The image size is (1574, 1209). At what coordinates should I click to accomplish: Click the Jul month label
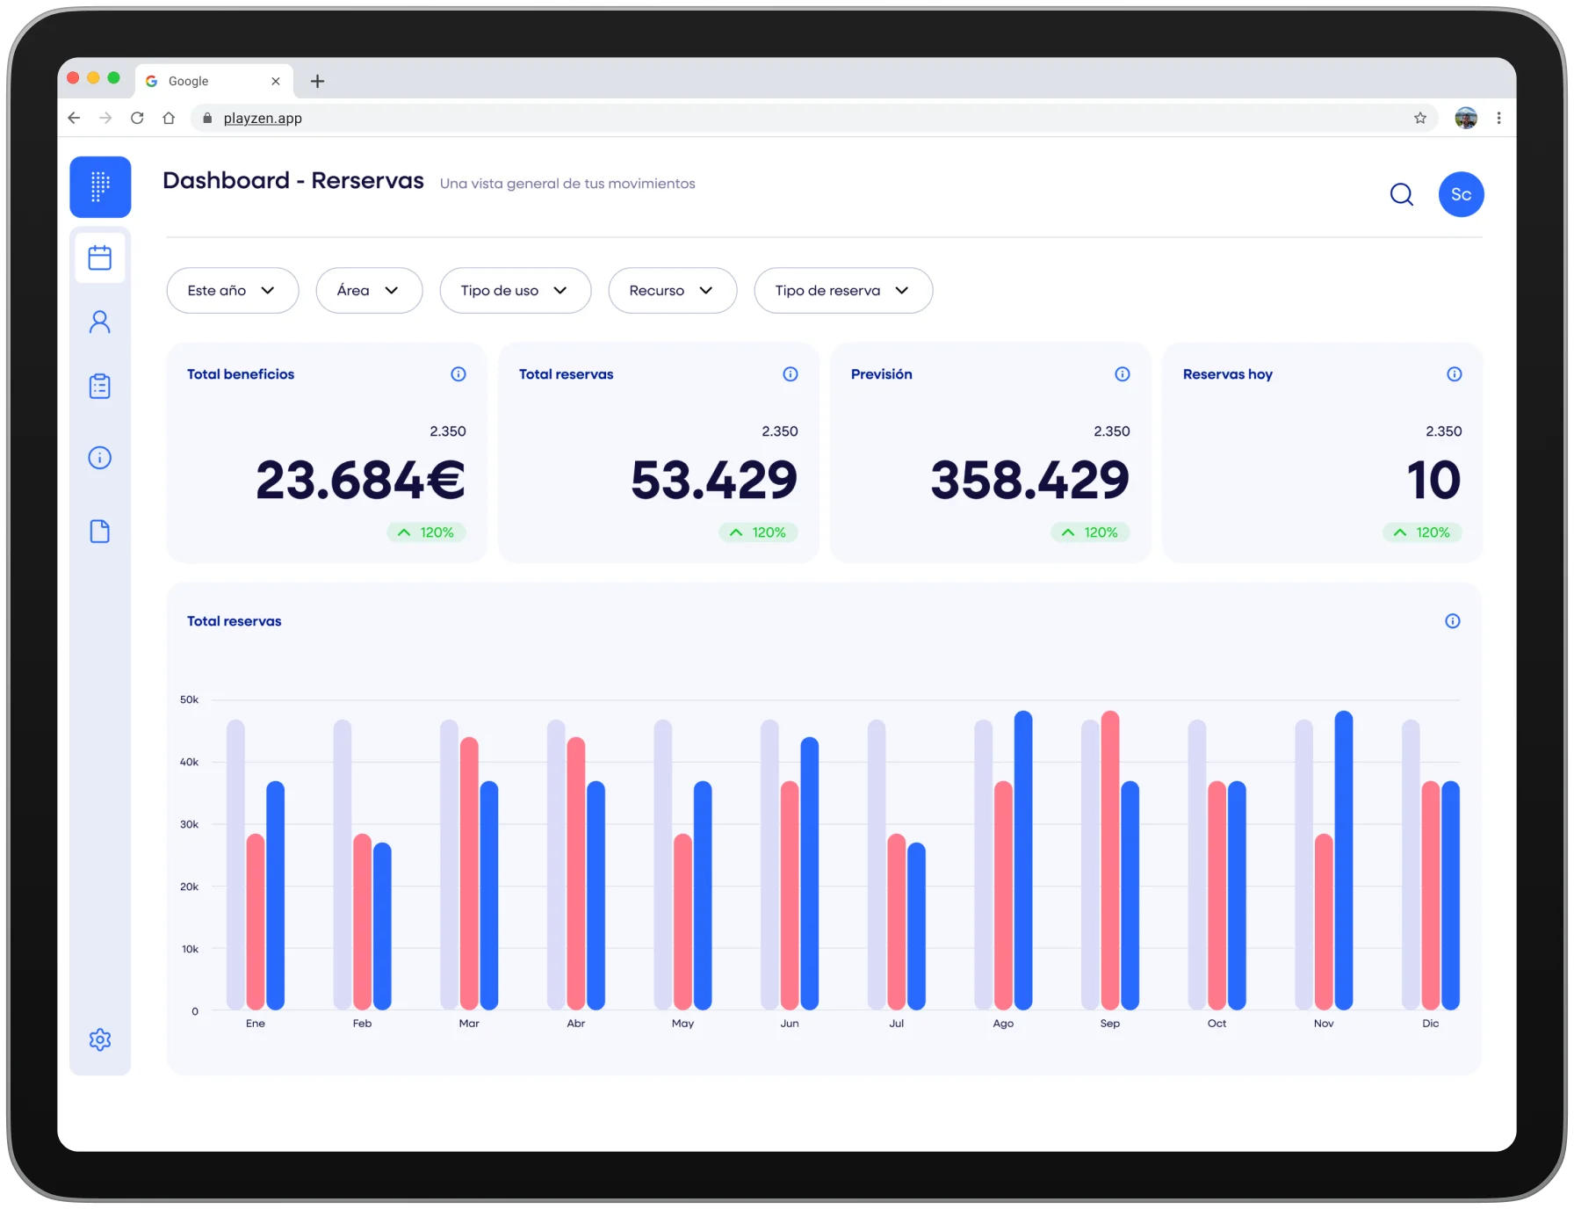point(896,1024)
